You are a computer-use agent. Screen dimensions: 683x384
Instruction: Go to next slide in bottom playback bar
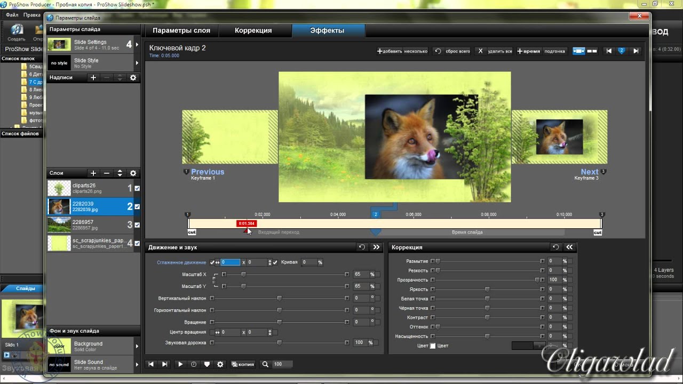click(x=165, y=364)
